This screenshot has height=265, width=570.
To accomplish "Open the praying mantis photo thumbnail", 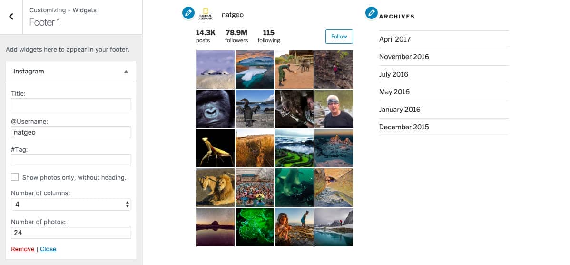I will tap(215, 148).
